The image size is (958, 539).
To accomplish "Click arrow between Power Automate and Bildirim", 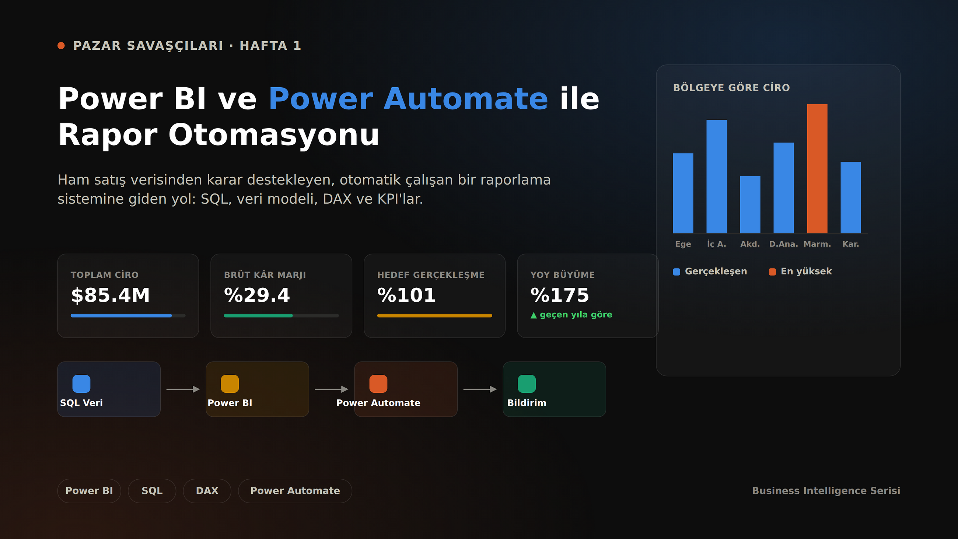I will [x=480, y=389].
